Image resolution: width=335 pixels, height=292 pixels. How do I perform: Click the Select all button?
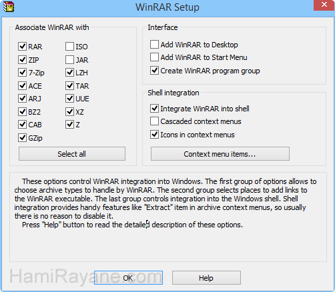pos(72,153)
